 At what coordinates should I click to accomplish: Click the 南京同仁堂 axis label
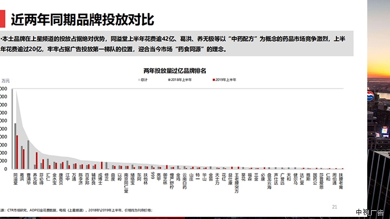point(126,183)
